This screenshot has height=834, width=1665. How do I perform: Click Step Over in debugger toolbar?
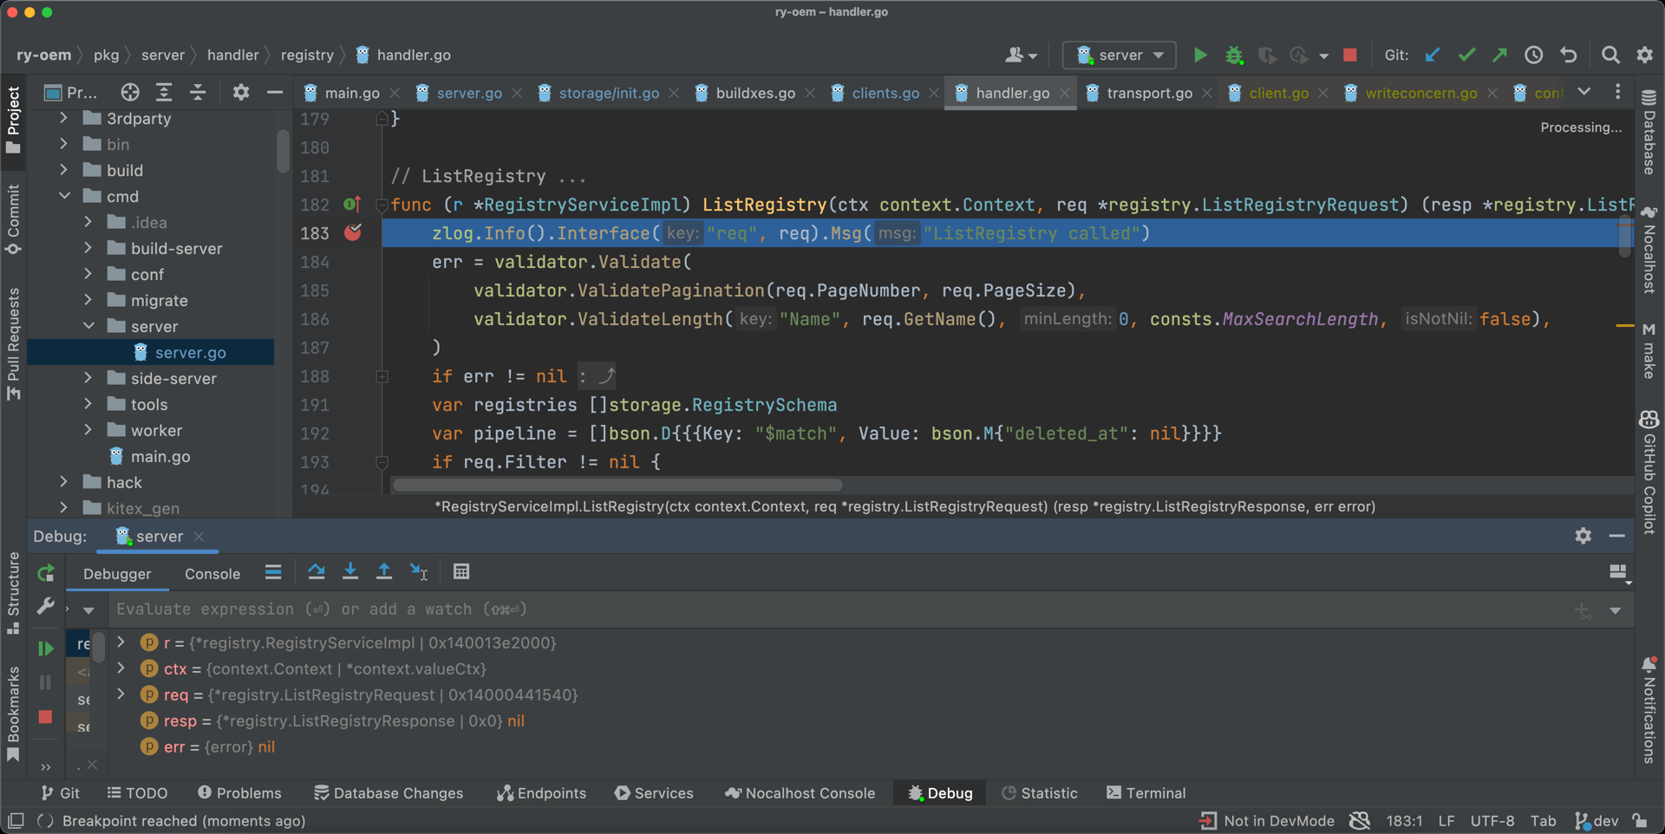317,571
